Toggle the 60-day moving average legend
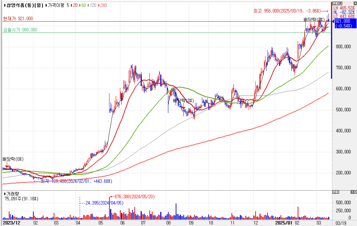The height and width of the screenshot is (226, 357). point(83,5)
